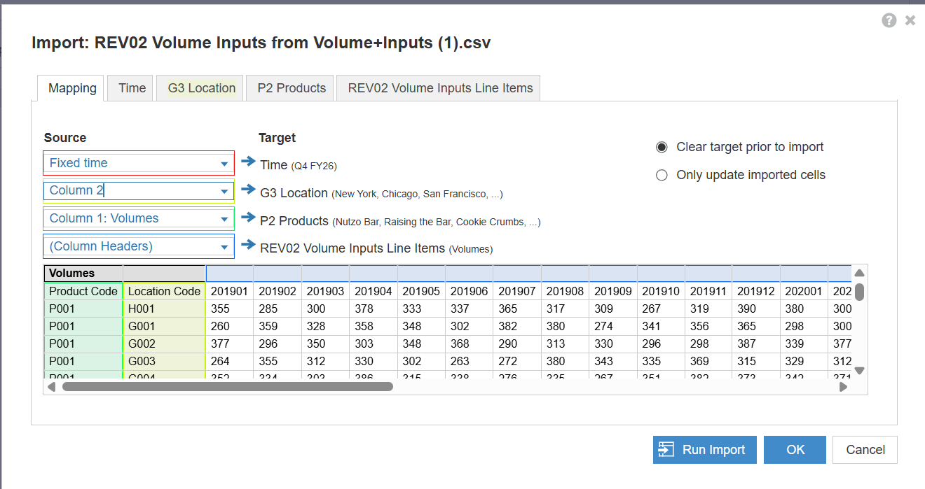Select the 201901 column header
Screen dimensions: 925x489
(x=229, y=291)
